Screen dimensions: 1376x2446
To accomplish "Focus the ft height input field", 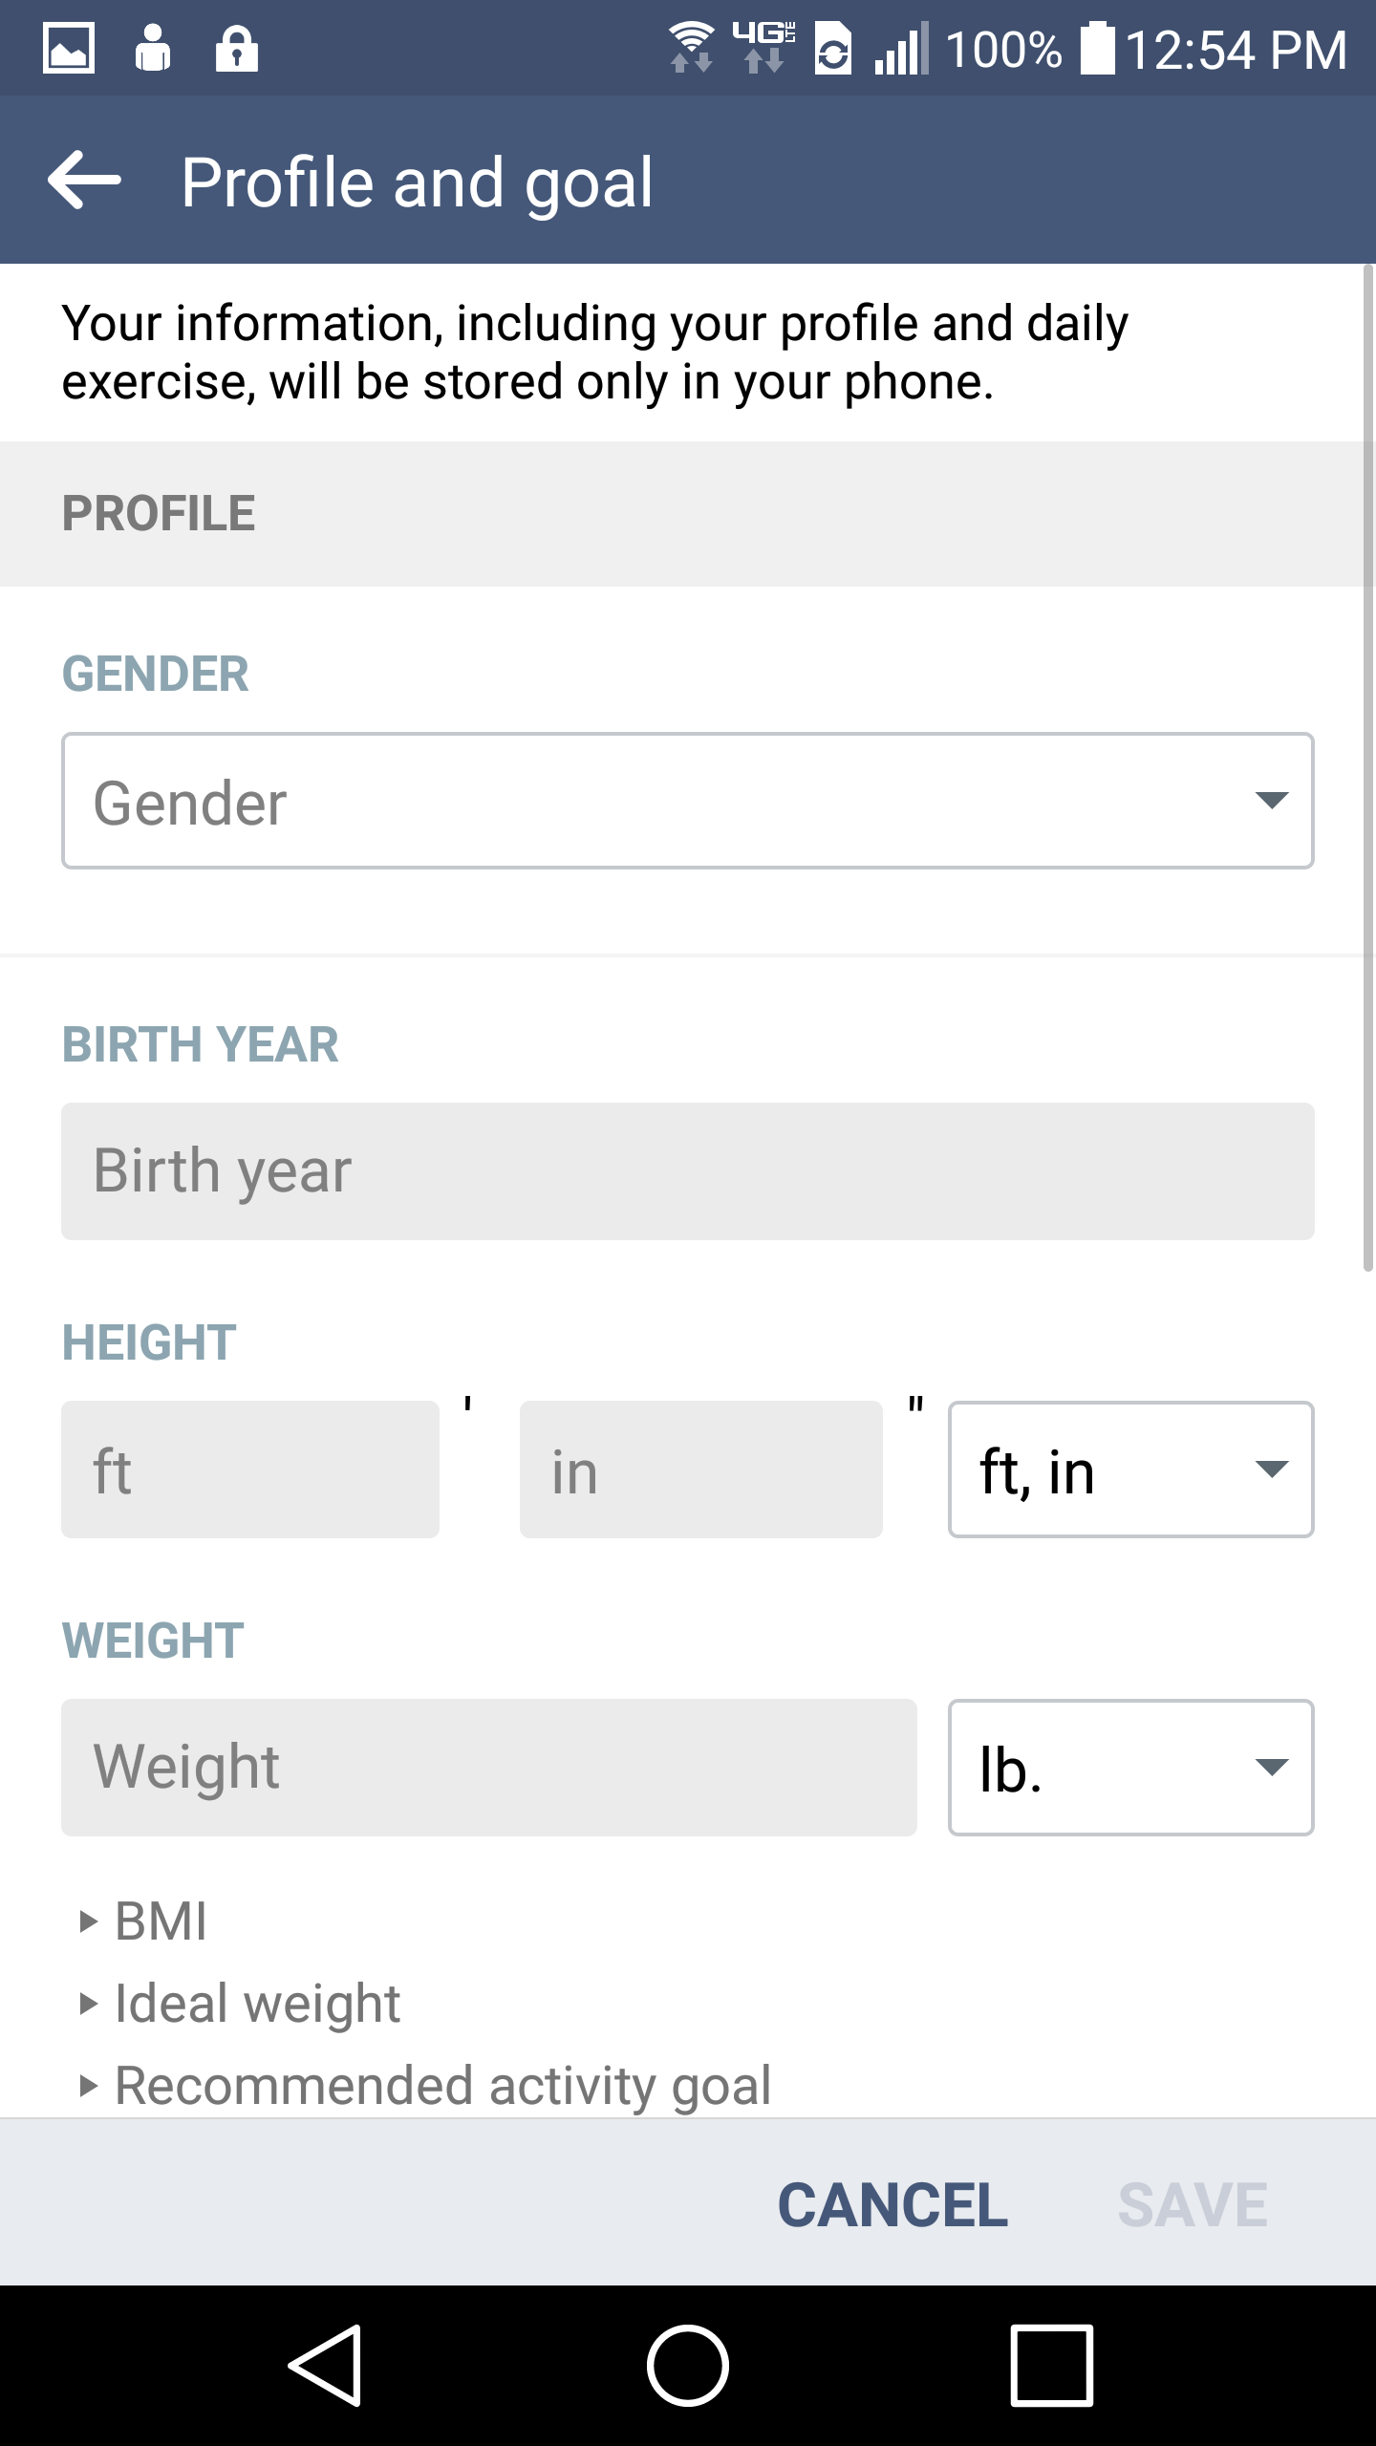I will [250, 1470].
